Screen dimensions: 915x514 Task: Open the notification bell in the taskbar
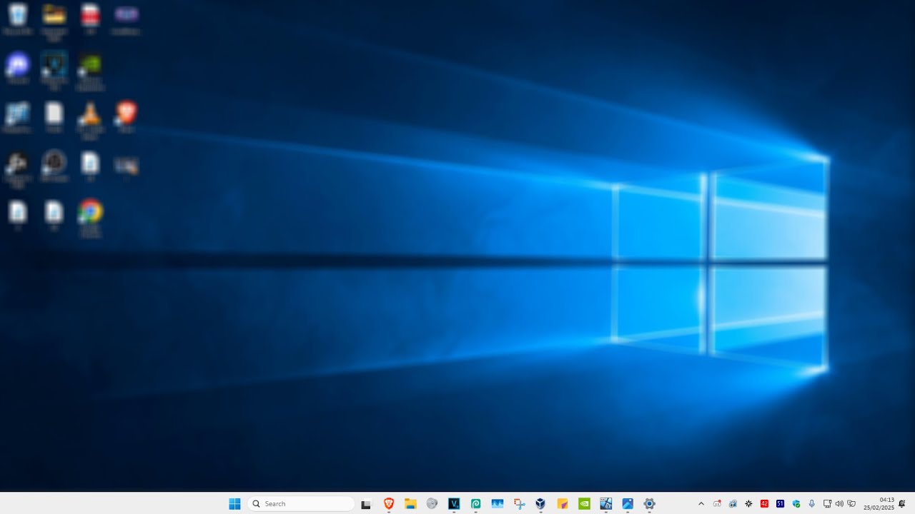pyautogui.click(x=902, y=504)
